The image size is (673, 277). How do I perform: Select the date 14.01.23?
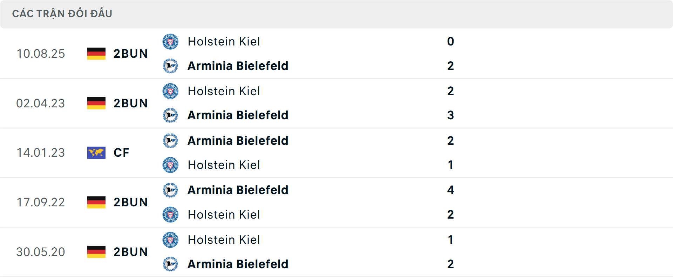[41, 152]
